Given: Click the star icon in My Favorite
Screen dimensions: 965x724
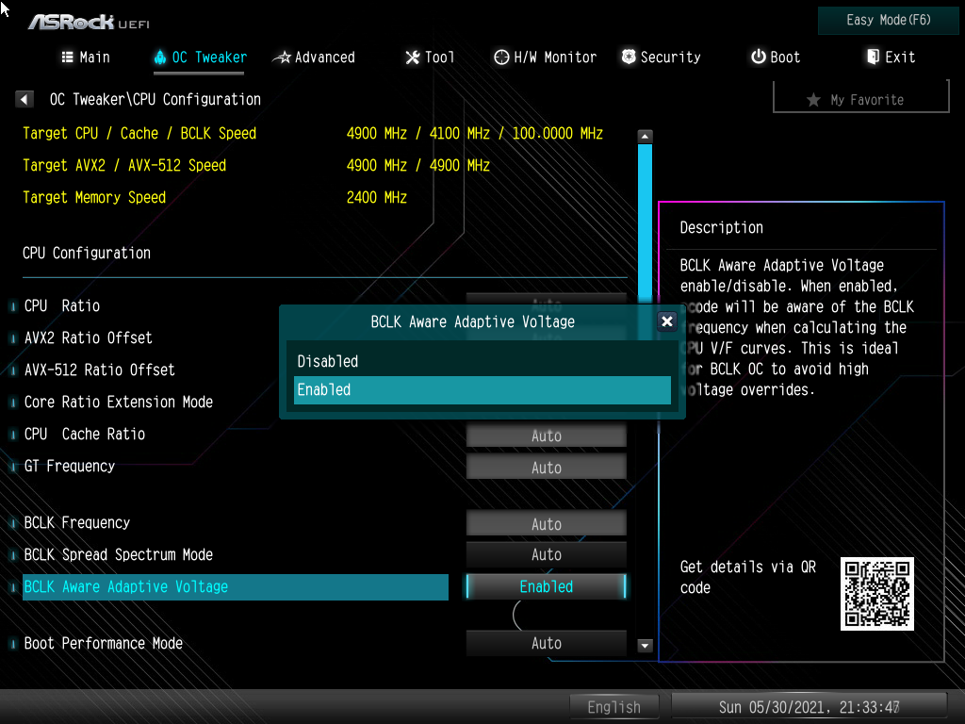Looking at the screenshot, I should (x=813, y=100).
